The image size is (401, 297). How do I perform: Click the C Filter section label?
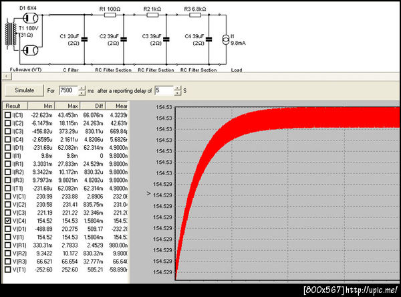coord(71,70)
